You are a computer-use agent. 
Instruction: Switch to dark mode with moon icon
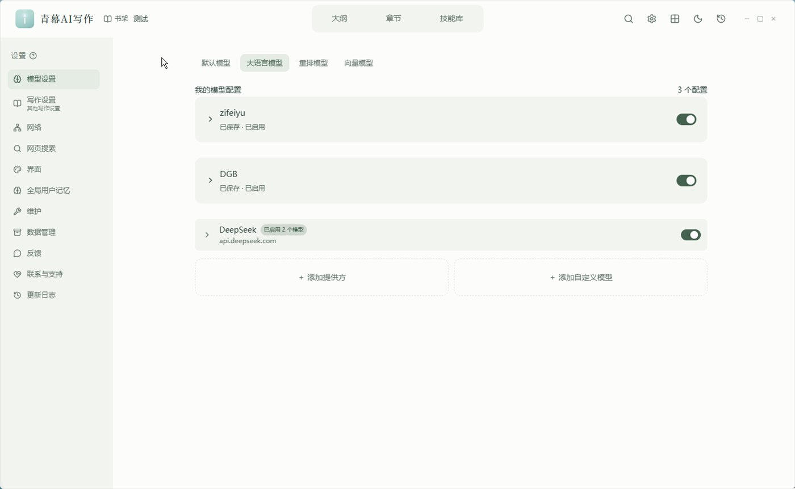[x=698, y=19]
